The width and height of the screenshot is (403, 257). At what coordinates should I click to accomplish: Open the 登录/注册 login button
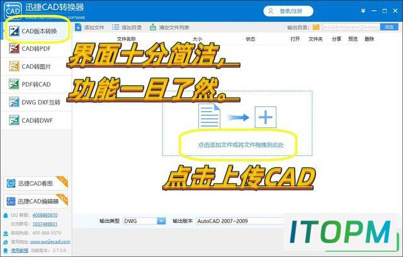[x=288, y=11]
